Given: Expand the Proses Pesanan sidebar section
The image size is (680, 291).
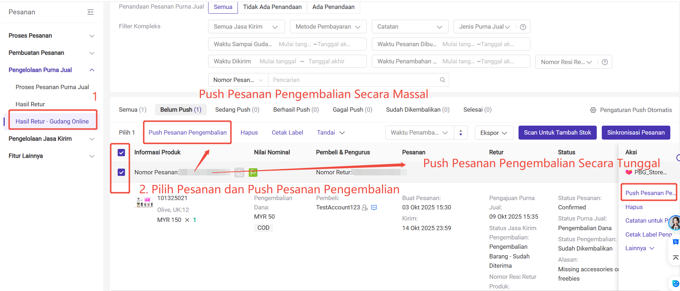Looking at the screenshot, I should coord(51,35).
